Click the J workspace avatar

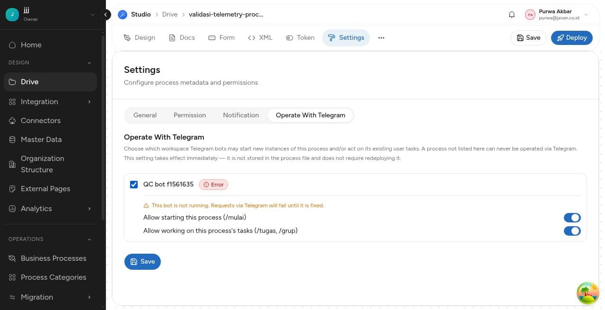click(x=12, y=15)
